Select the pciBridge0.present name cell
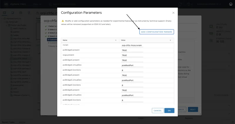 71,50
